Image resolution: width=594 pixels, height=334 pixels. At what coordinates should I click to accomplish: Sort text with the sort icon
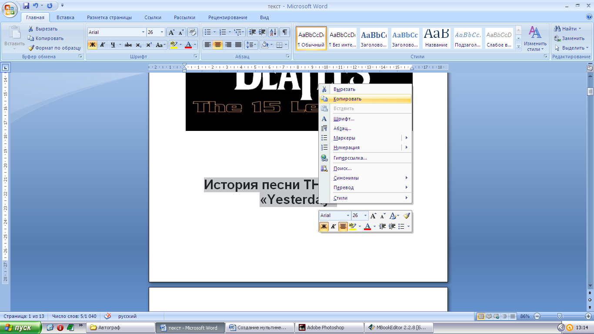pyautogui.click(x=273, y=32)
